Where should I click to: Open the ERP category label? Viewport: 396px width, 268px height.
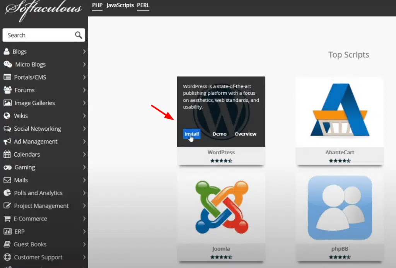coord(19,232)
